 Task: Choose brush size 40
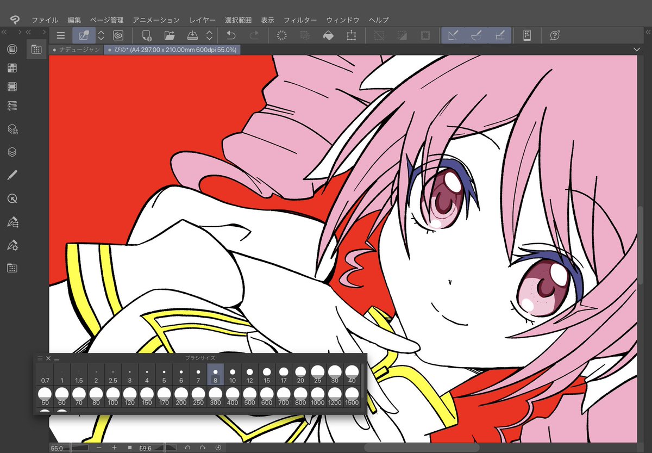(352, 374)
